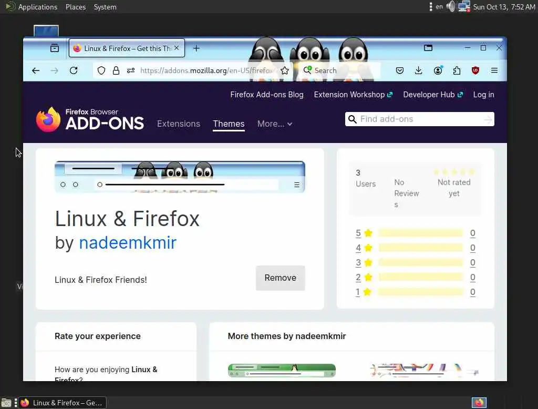Open the green theme thumbnail by nadeemkmir
Viewport: 538px width, 409px height.
[282, 370]
